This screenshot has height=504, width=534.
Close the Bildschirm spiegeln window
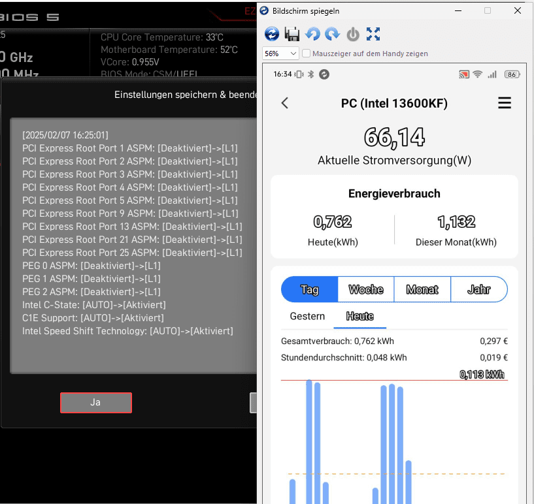point(517,11)
